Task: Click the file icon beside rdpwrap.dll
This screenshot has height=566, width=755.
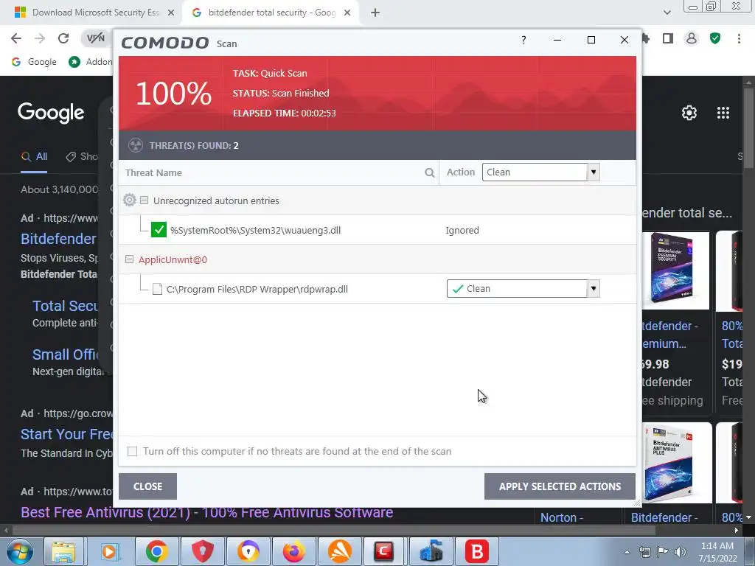Action: (x=157, y=289)
